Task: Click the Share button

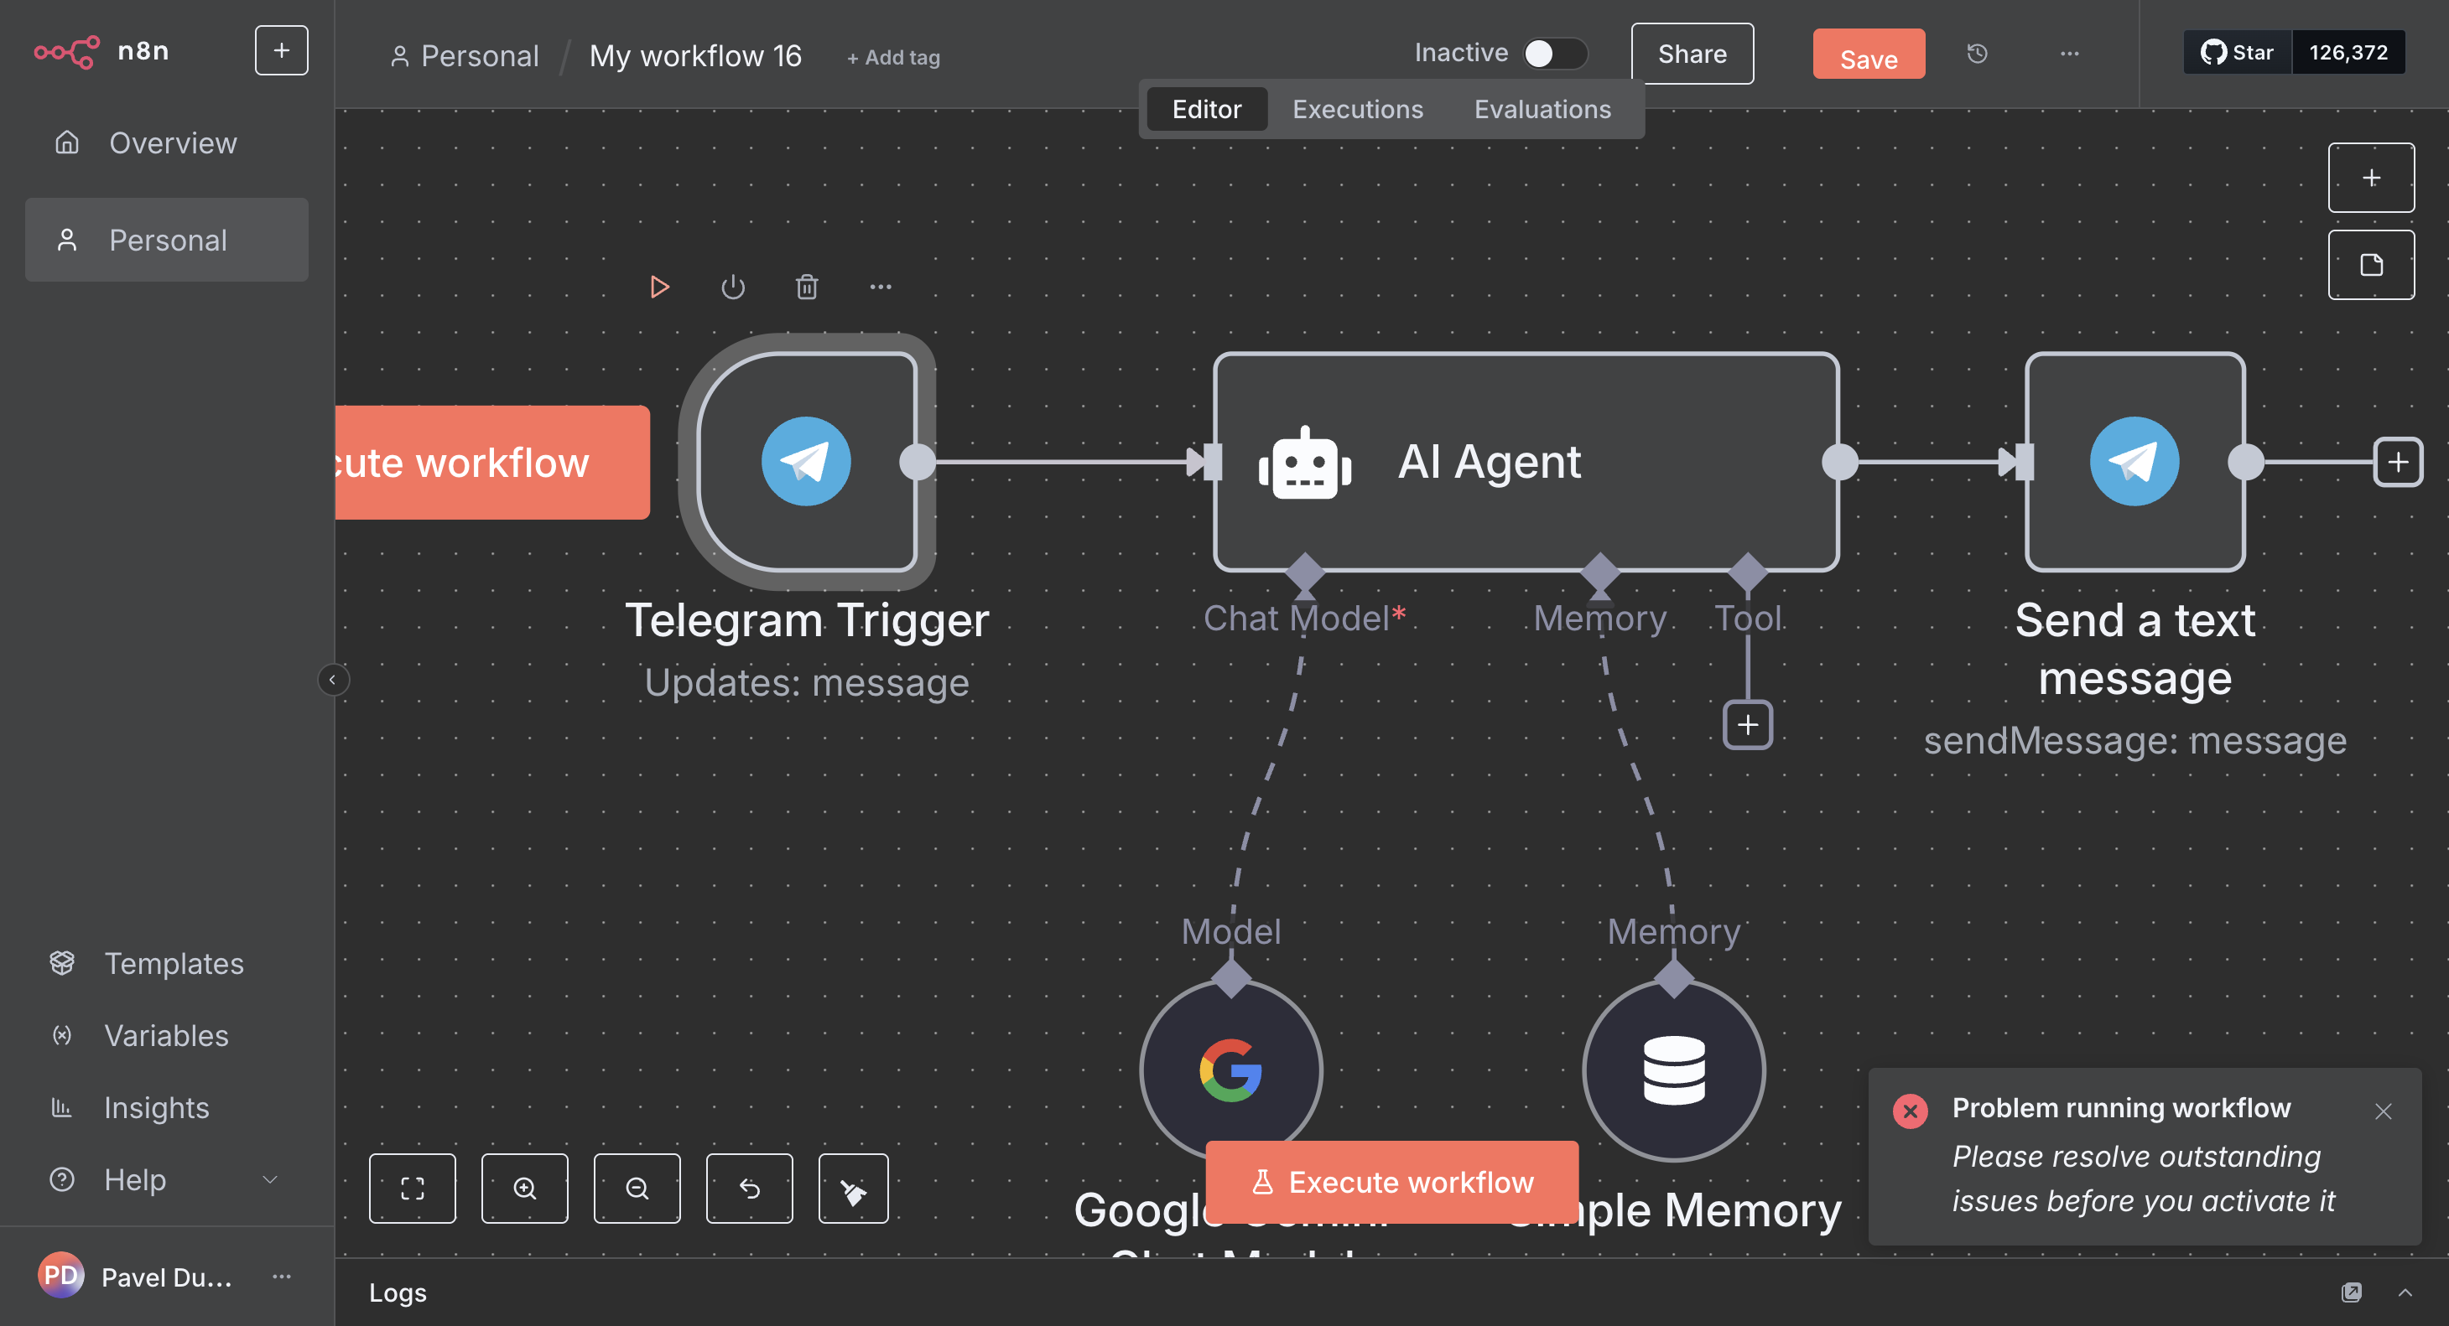Action: pyautogui.click(x=1692, y=54)
